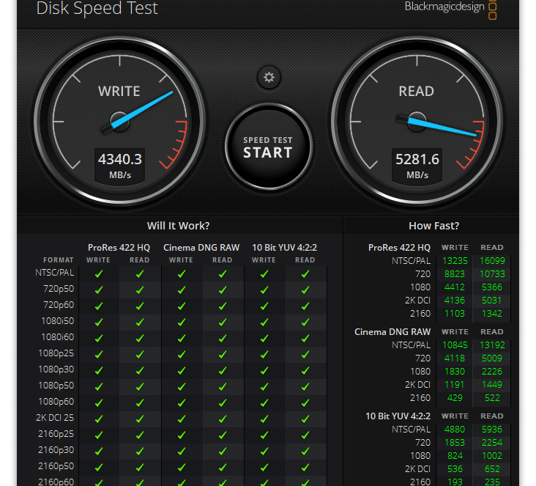The image size is (536, 486).
Task: Click 10 Bit YUV READ checkmark for 2160p25
Action: (x=305, y=435)
